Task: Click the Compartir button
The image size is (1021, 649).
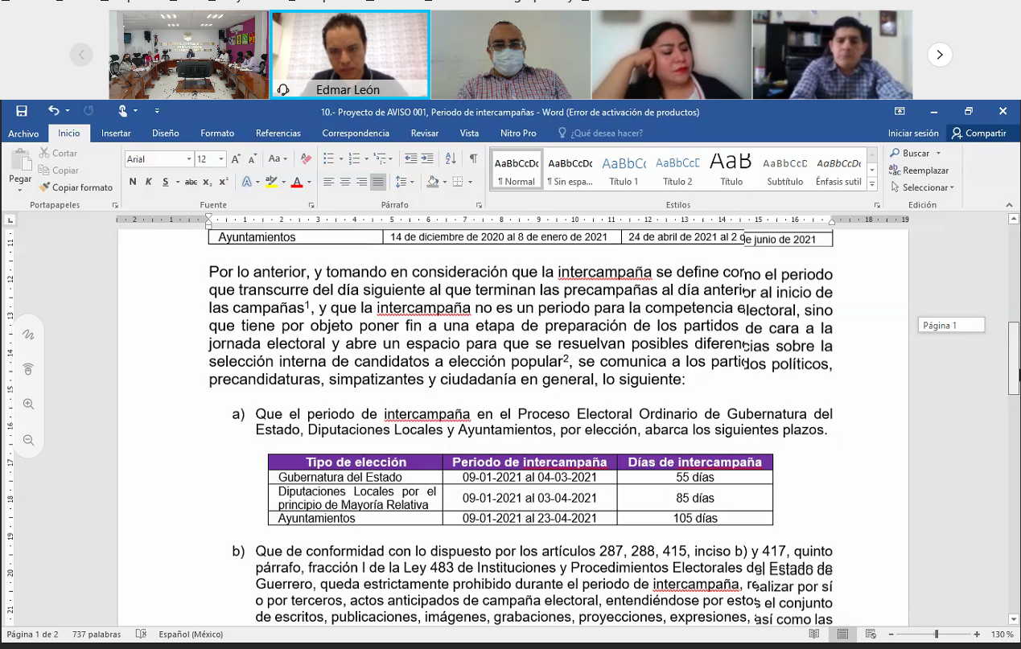Action: point(978,133)
